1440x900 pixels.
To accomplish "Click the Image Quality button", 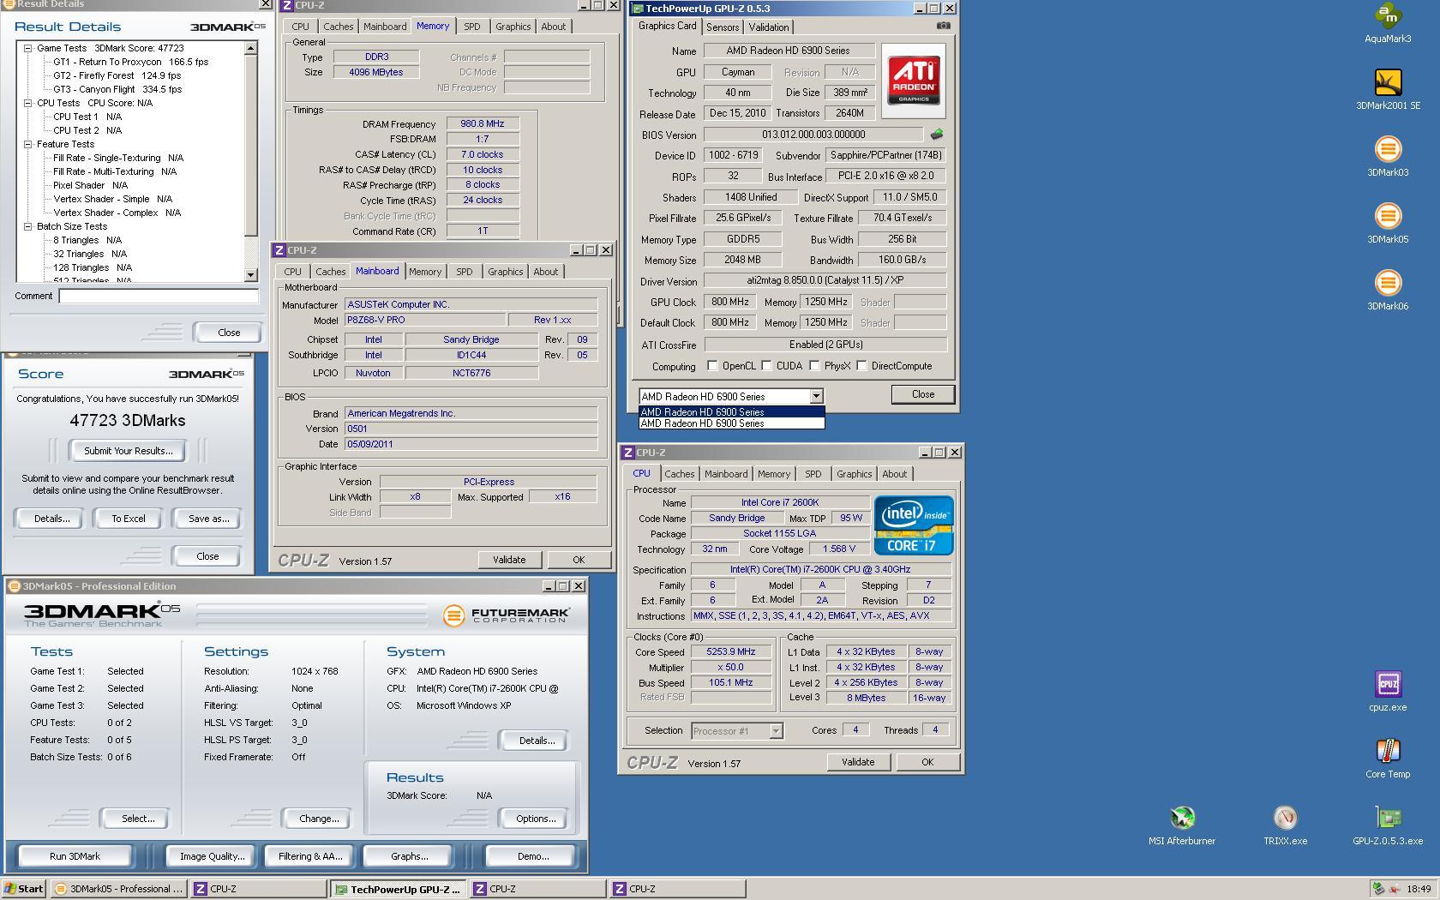I will pos(212,856).
